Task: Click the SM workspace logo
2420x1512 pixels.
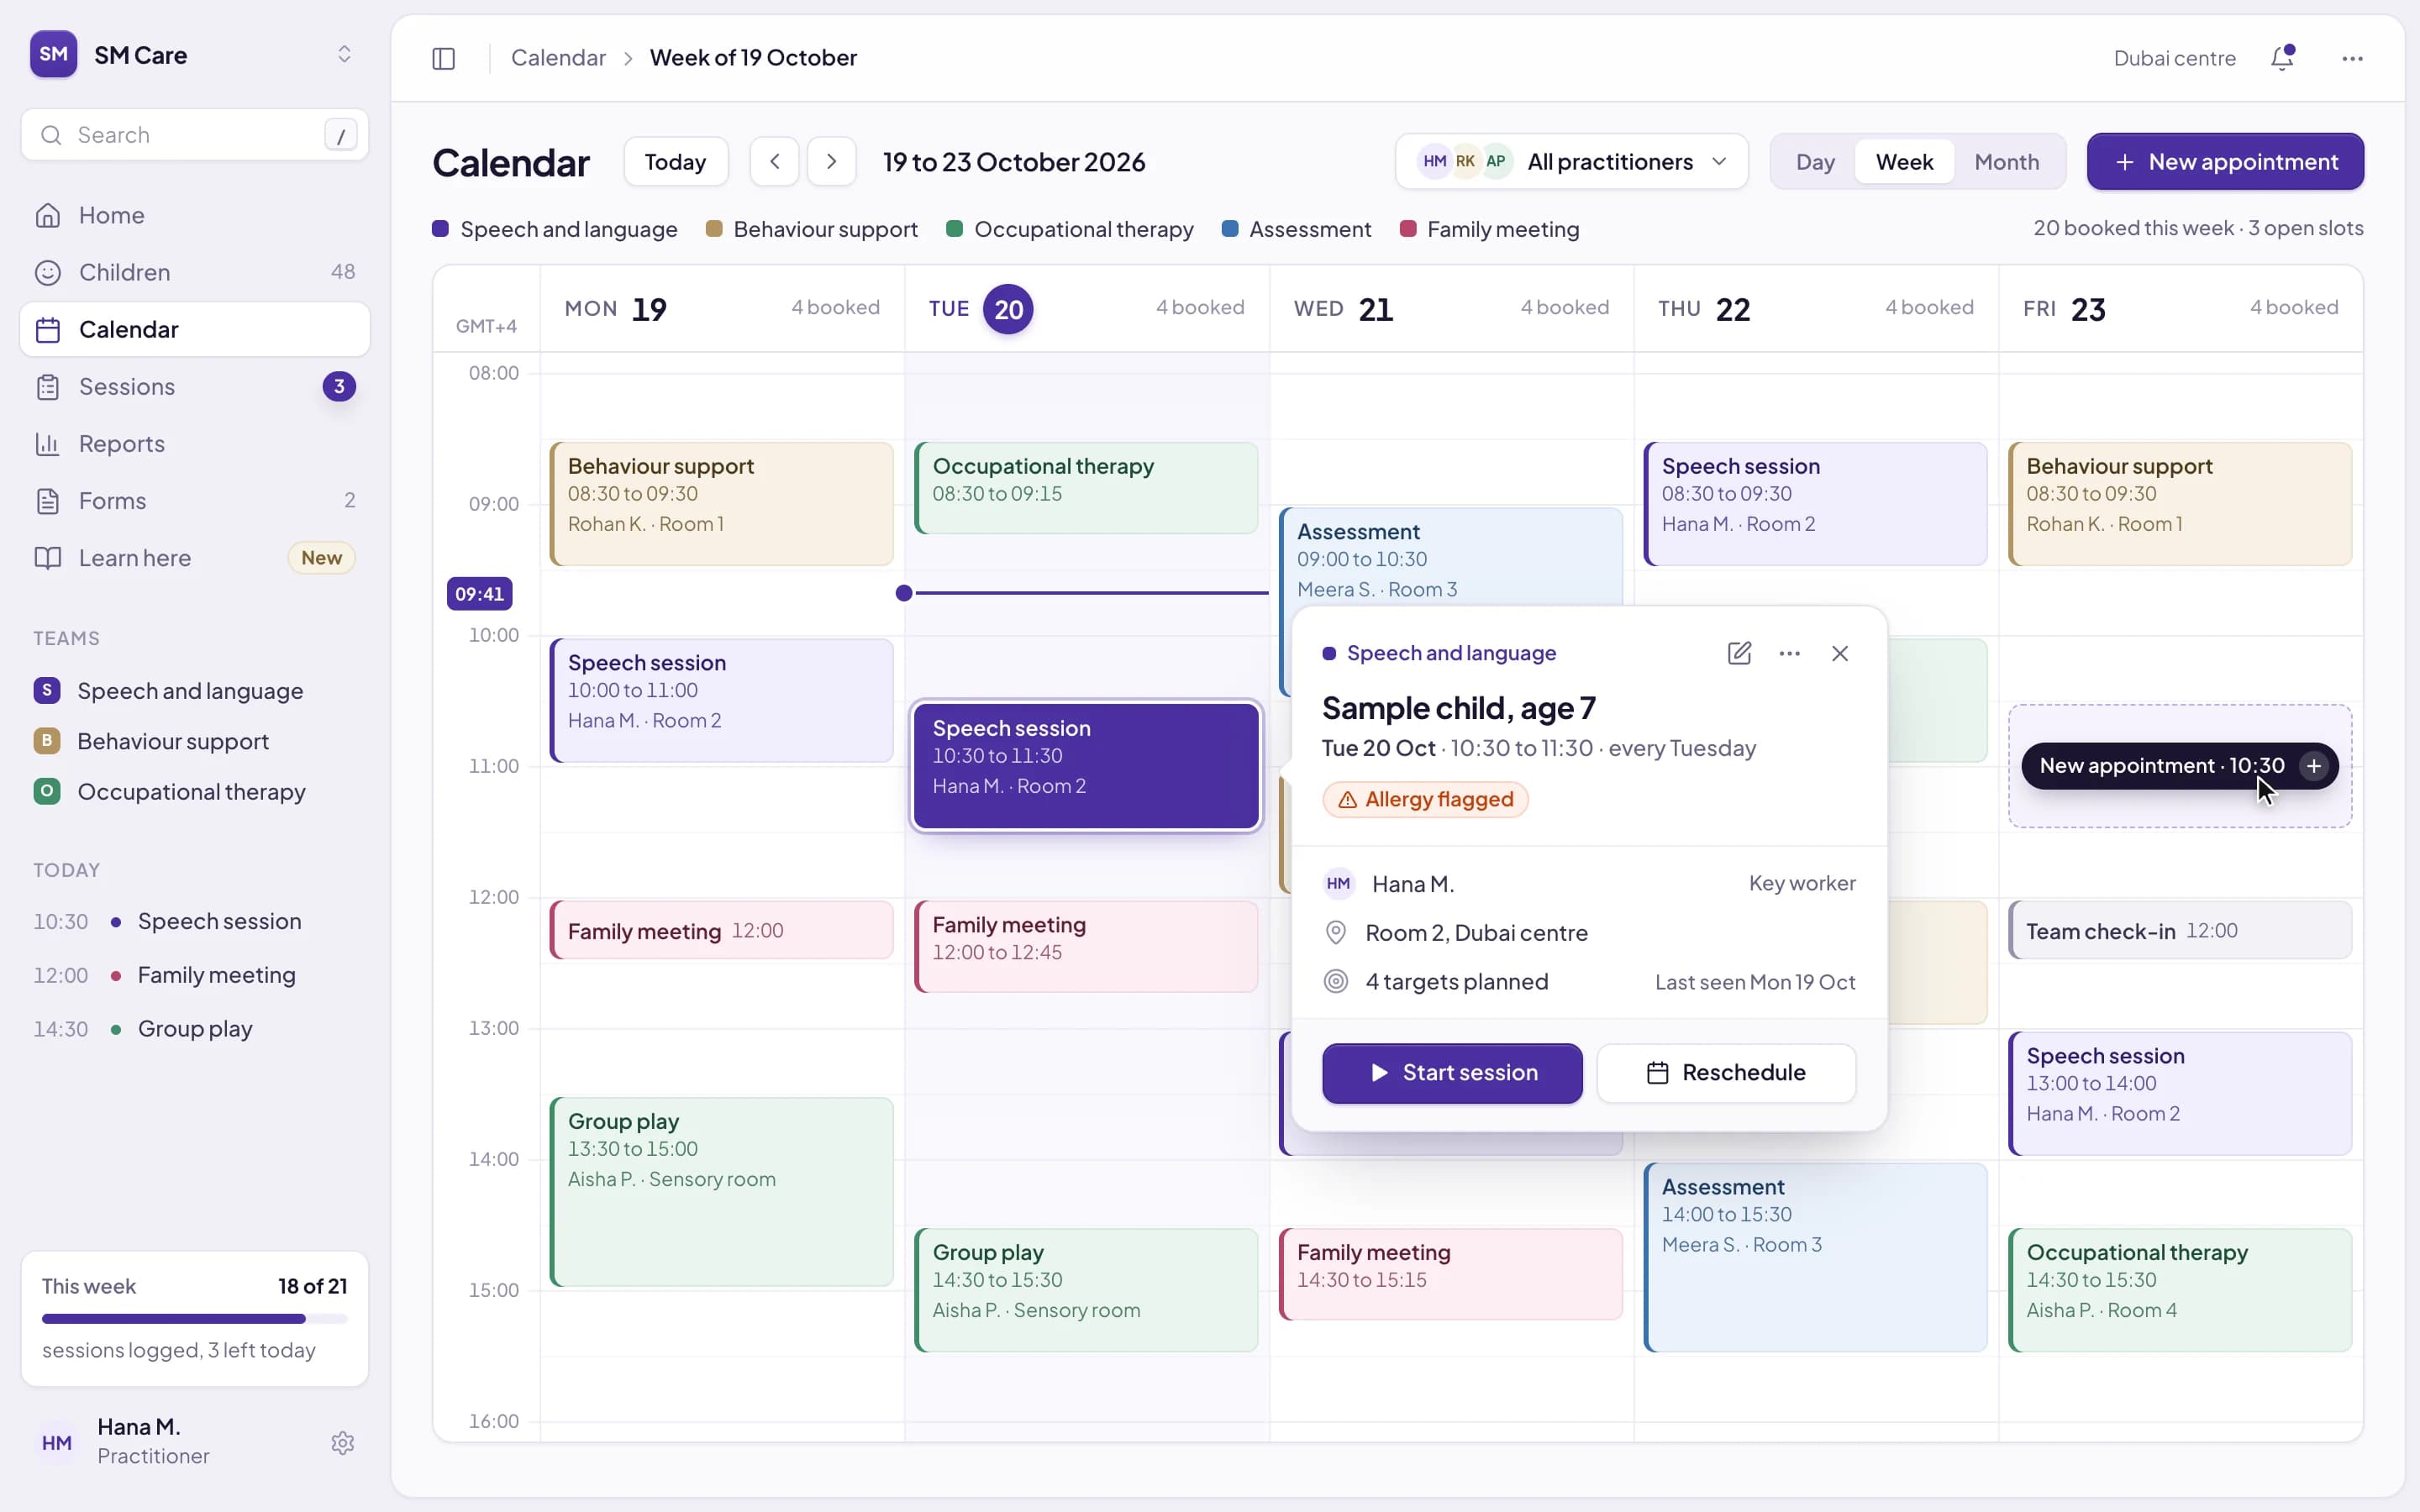Action: click(x=54, y=54)
